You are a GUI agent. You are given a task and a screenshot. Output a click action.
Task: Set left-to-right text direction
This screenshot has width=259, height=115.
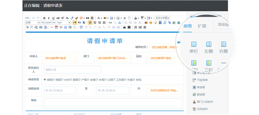click(x=75, y=23)
